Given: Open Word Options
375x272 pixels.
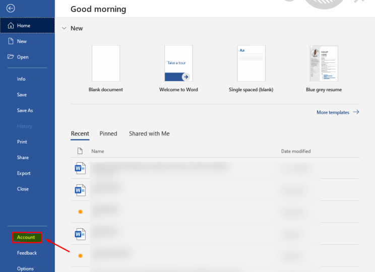Looking at the screenshot, I should pos(25,268).
